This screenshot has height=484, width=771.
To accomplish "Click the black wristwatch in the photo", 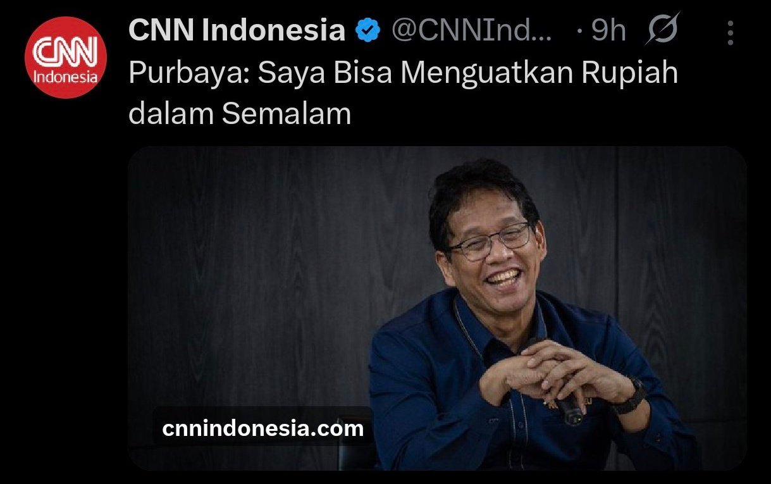I will pos(628,396).
